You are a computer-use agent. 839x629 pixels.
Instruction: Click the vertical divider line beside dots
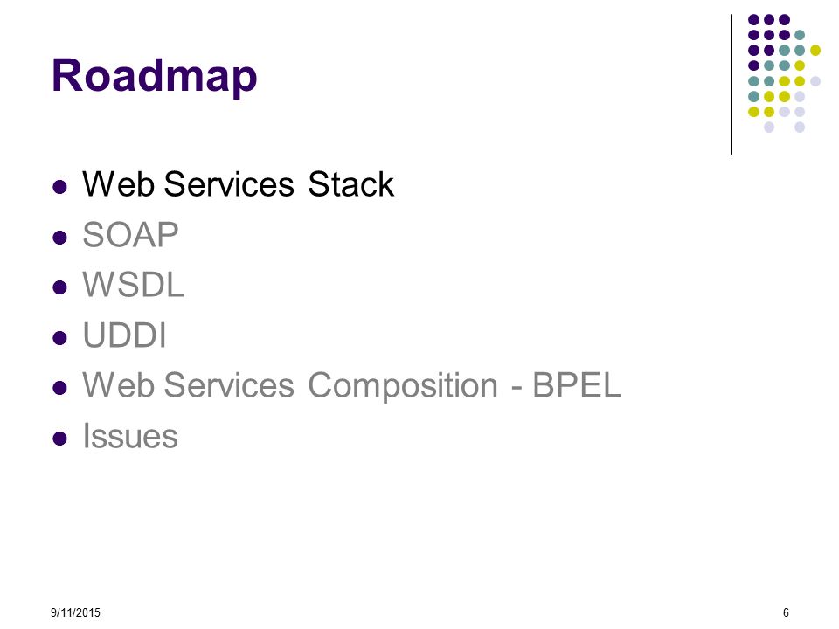[731, 85]
